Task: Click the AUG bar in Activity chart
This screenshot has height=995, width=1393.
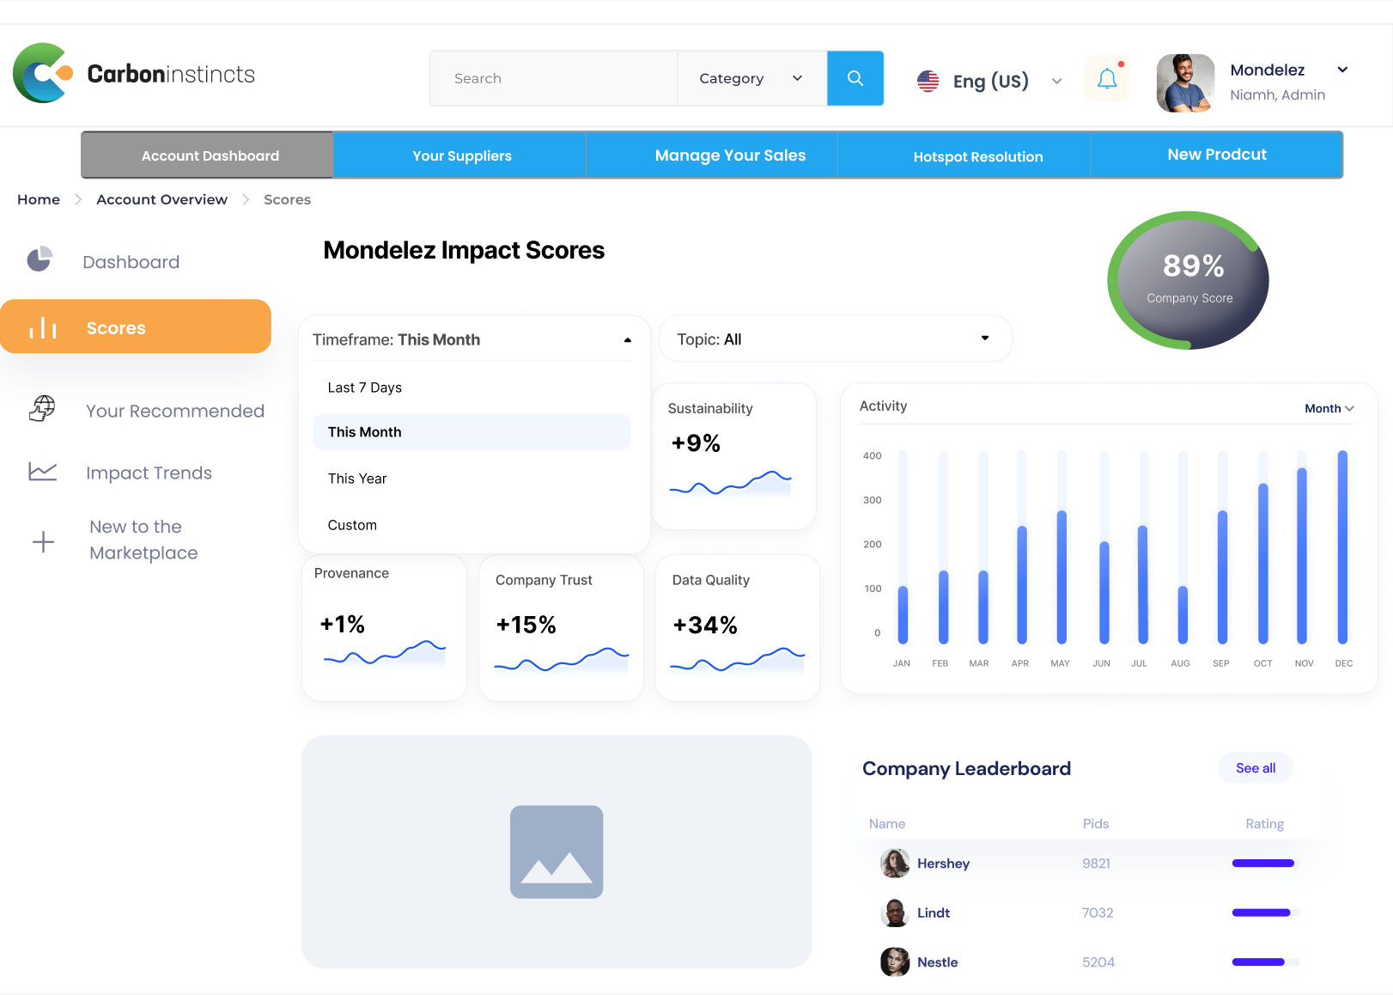Action: tap(1183, 614)
